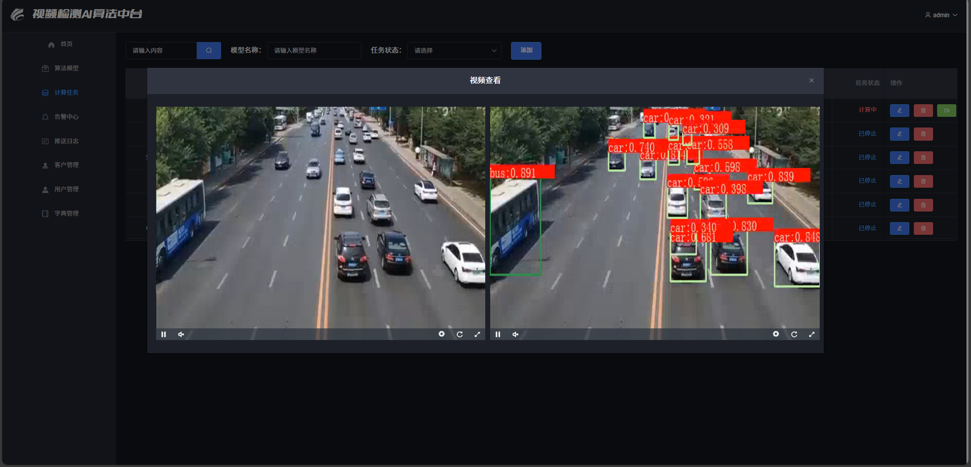Expand the right detection video to fullscreen

click(812, 334)
